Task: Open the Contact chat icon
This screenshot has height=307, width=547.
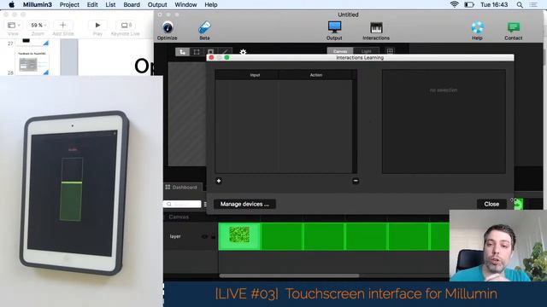Action: [x=513, y=30]
